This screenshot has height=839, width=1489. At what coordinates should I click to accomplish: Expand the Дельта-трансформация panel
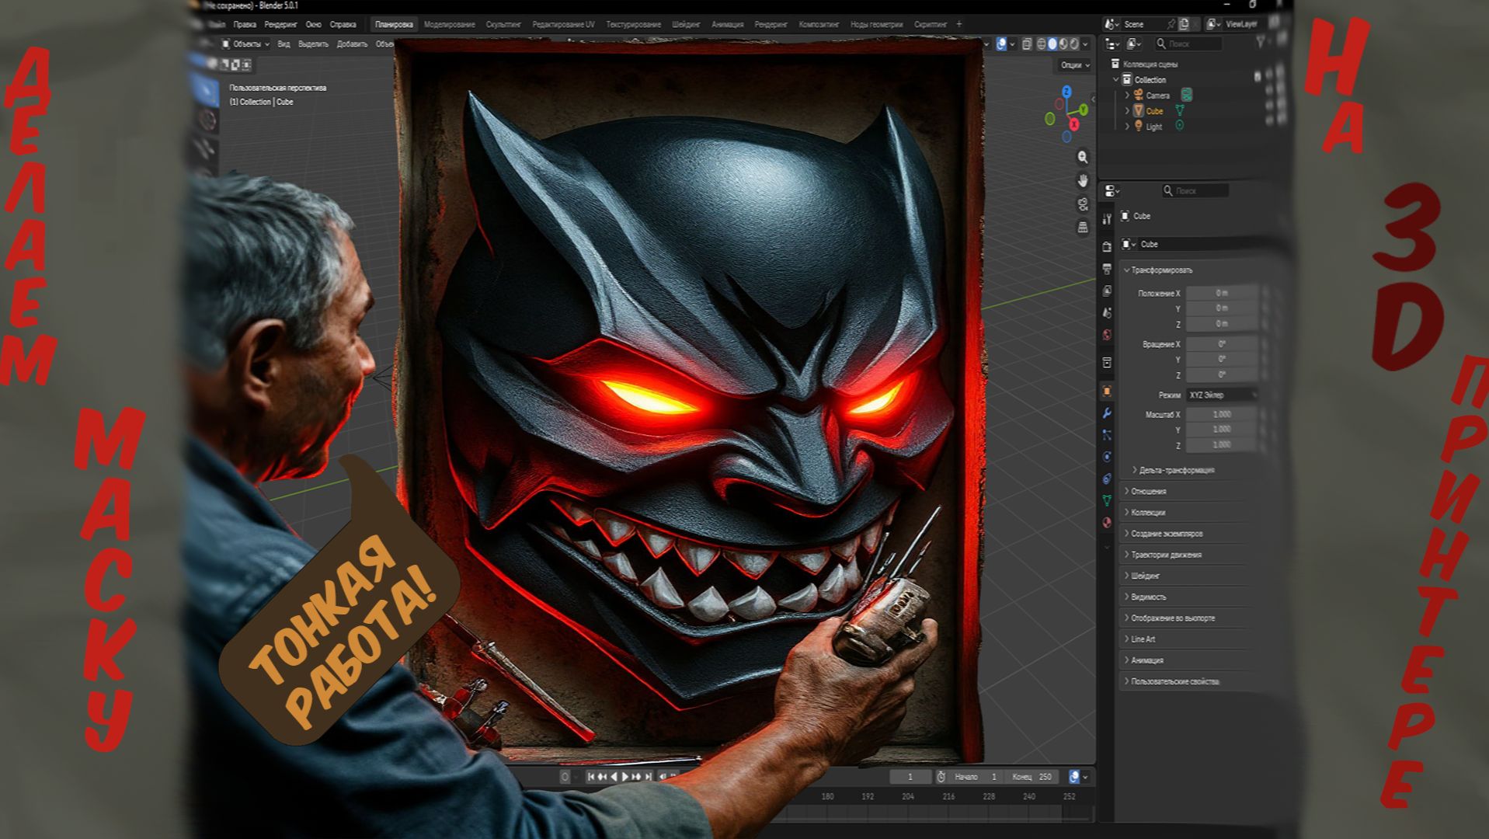coord(1174,470)
